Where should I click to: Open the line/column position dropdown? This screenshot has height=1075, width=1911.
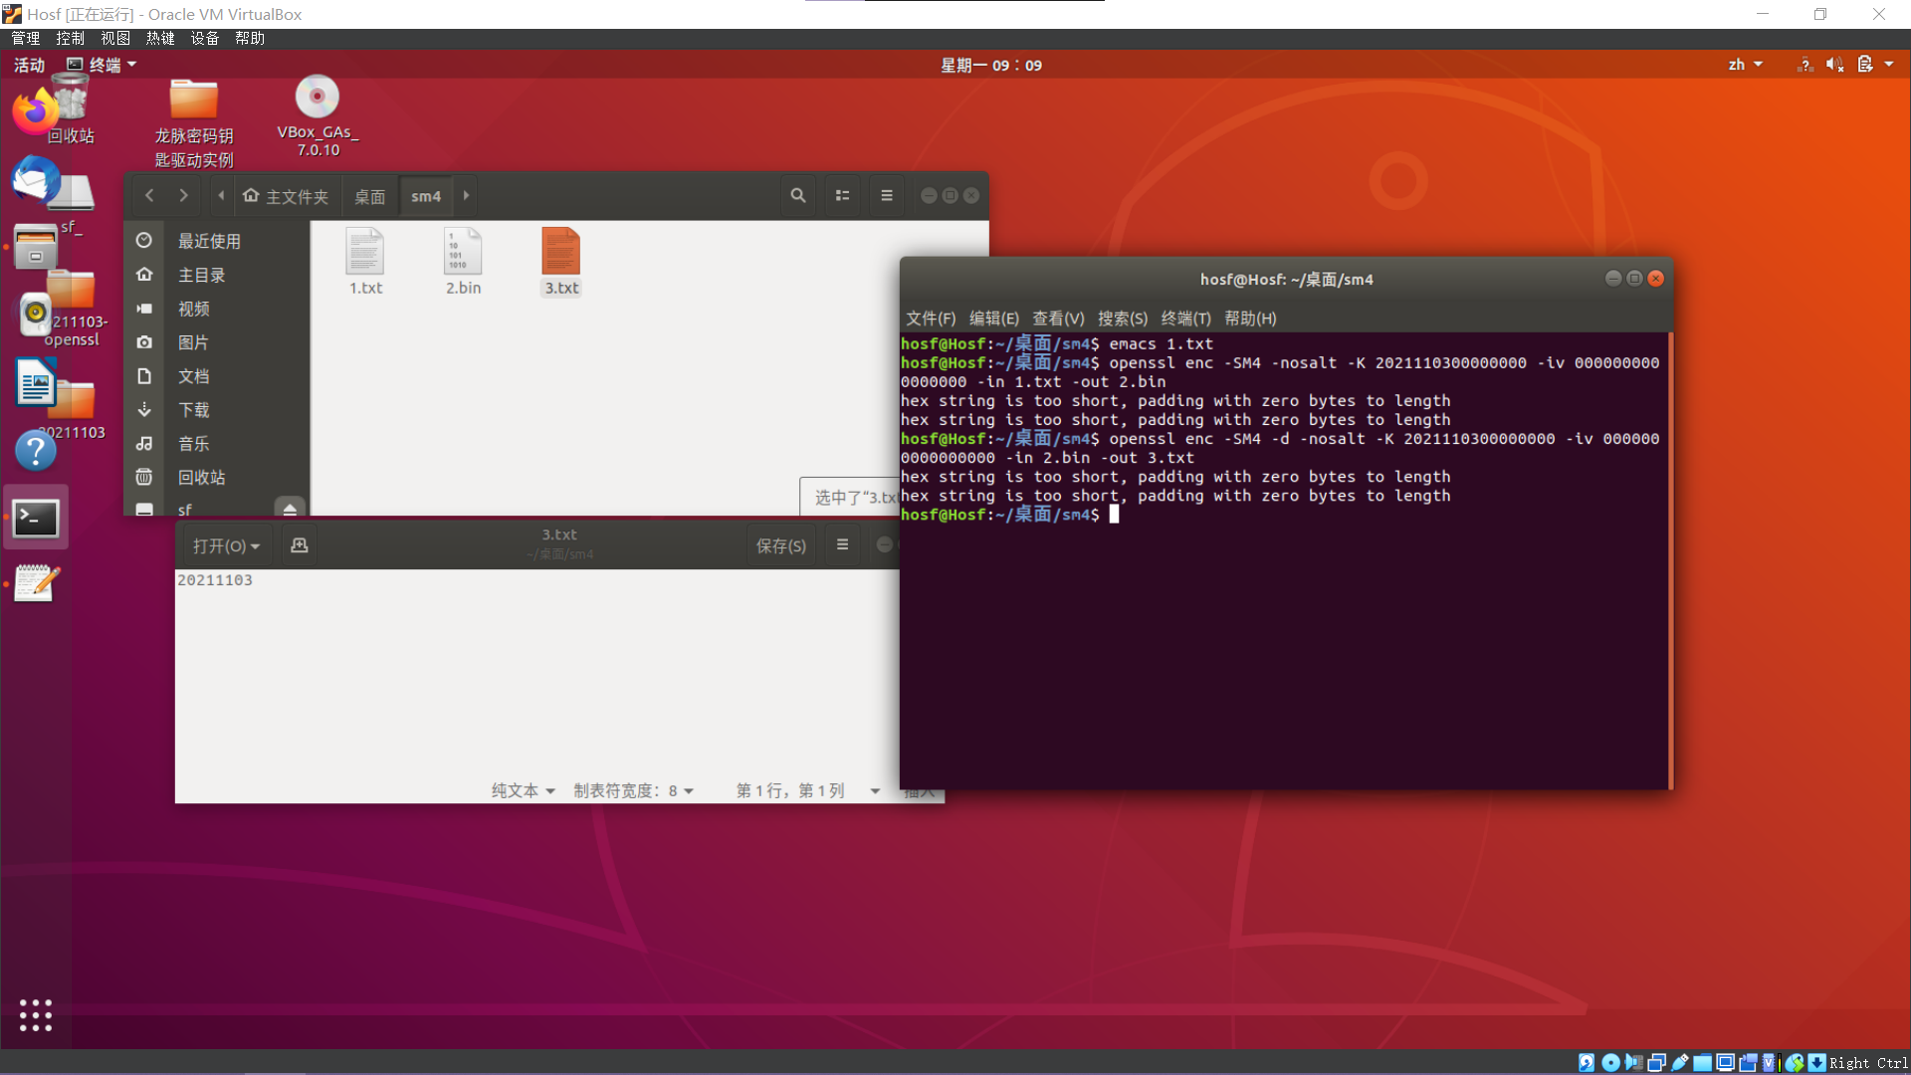click(808, 790)
